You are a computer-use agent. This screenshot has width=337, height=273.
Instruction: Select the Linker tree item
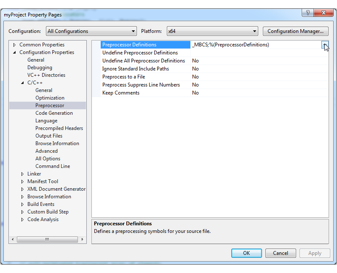pos(34,174)
